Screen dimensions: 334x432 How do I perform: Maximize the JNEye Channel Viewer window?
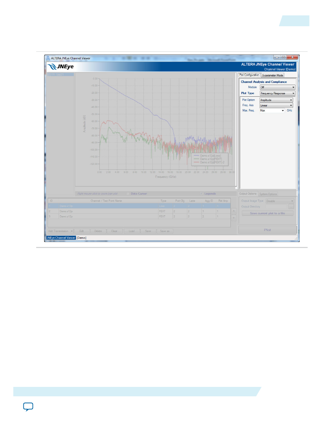click(283, 57)
